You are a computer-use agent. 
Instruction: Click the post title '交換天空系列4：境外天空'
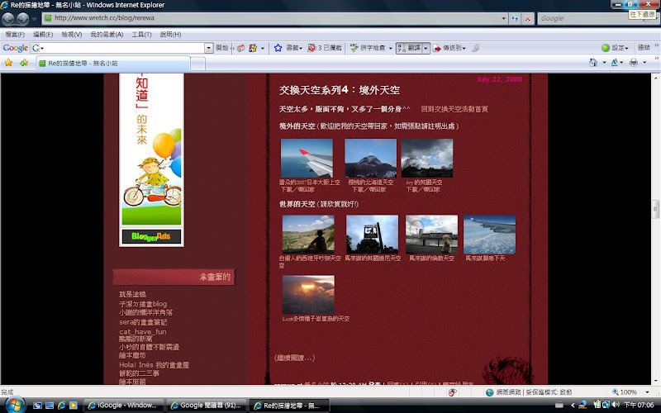click(340, 90)
